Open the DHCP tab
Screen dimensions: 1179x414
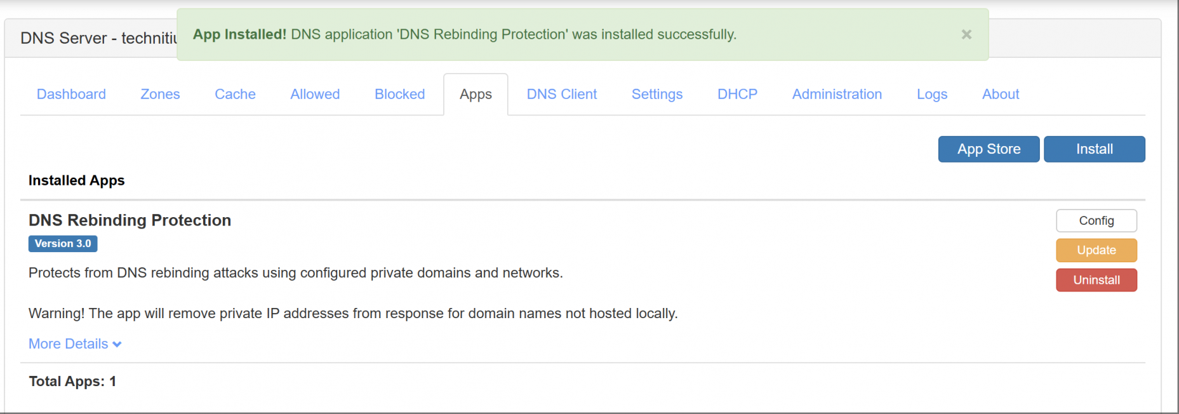pos(736,94)
